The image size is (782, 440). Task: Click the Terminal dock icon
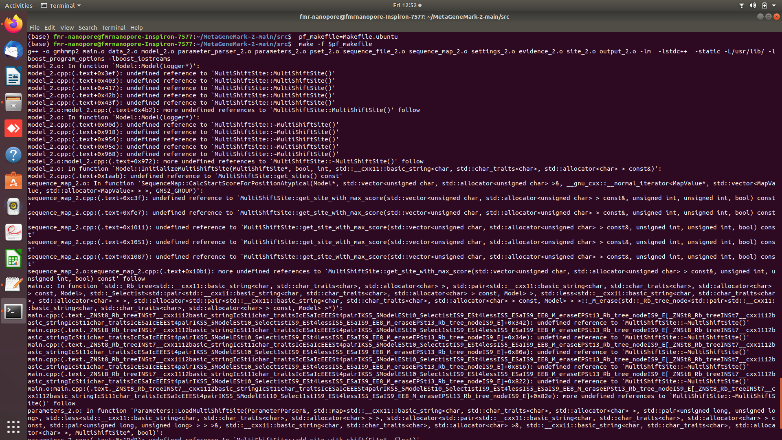[x=13, y=312]
